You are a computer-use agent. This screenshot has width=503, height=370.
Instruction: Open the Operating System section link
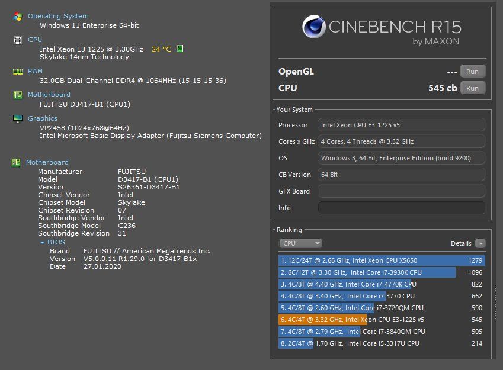point(58,16)
